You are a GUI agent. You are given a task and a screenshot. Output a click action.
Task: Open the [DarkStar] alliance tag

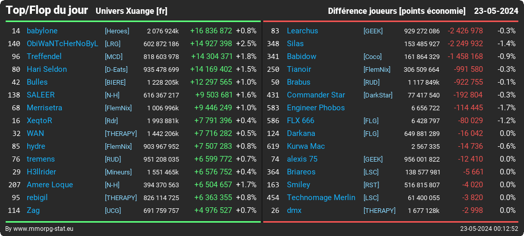pos(378,95)
